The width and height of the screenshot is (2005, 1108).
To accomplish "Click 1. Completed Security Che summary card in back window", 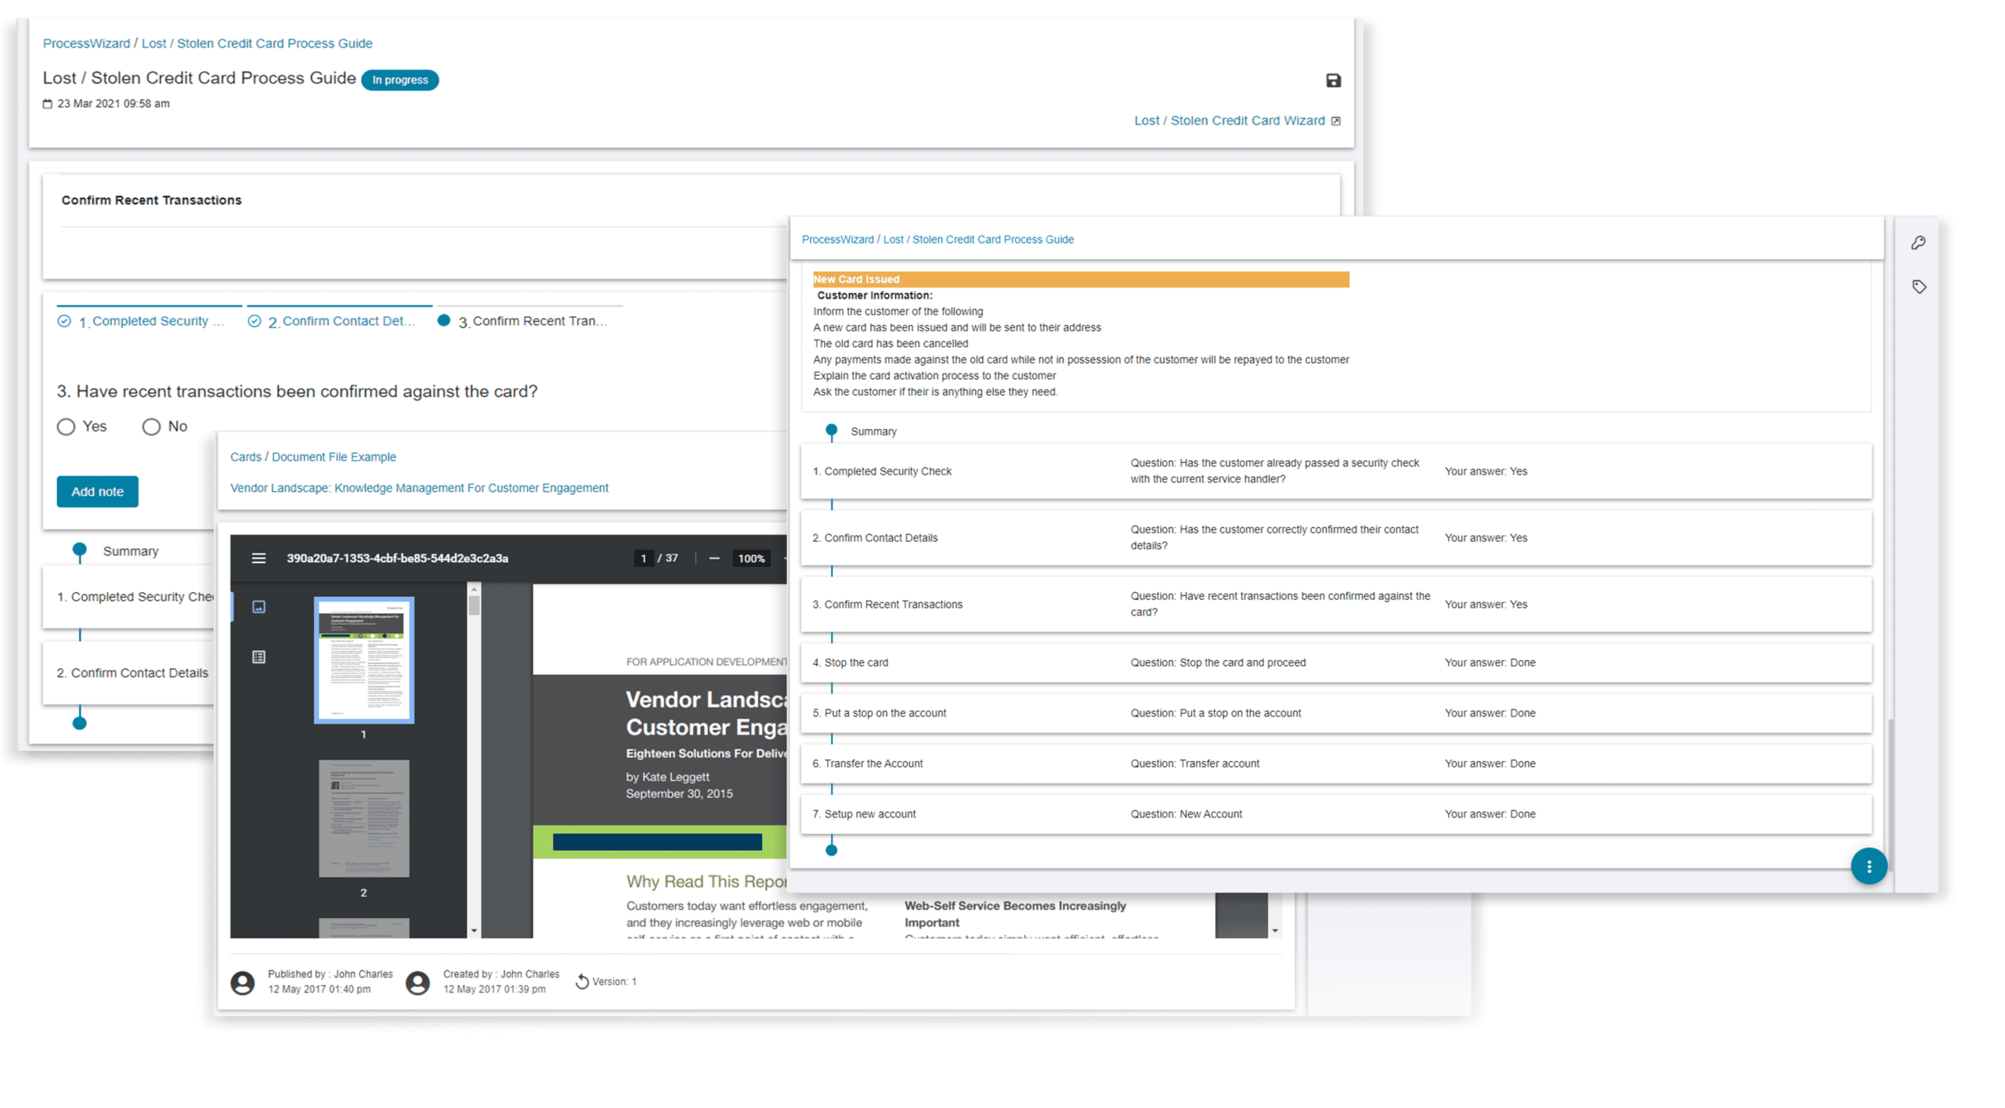I will point(129,597).
